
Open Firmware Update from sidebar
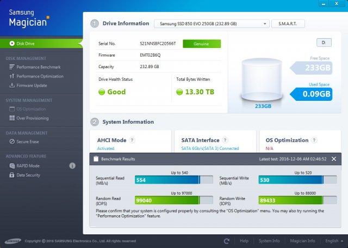click(32, 85)
